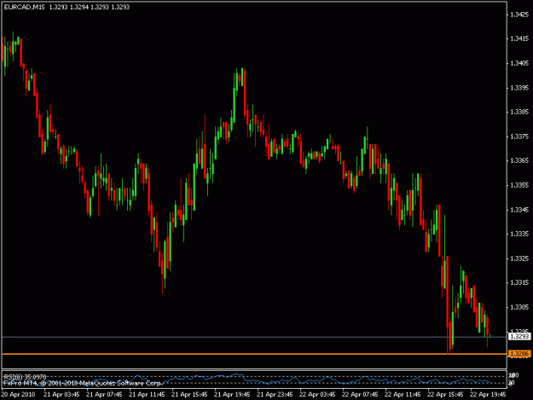Click the 22 Apr 15:45 time label
The width and height of the screenshot is (533, 400).
pos(445,394)
